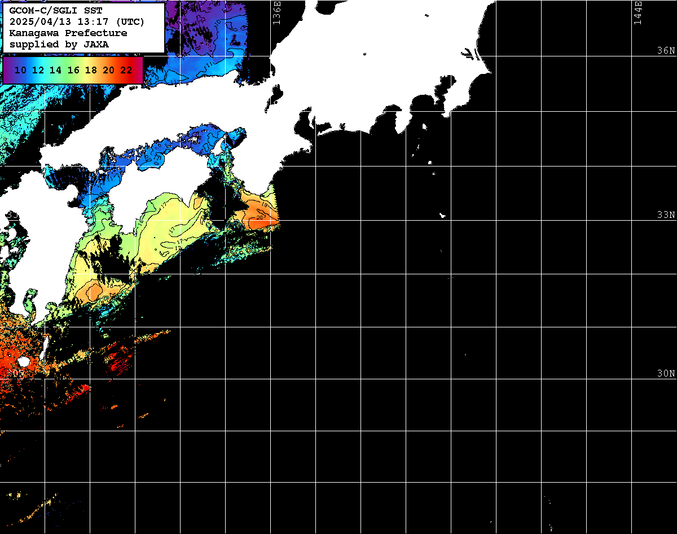
Task: Click the 'Kanagawa Prefecture' label
Action: click(68, 33)
